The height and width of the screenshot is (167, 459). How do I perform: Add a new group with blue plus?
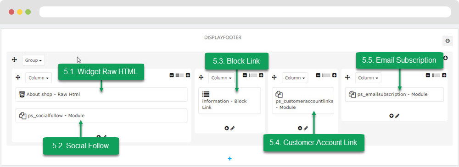(x=229, y=158)
